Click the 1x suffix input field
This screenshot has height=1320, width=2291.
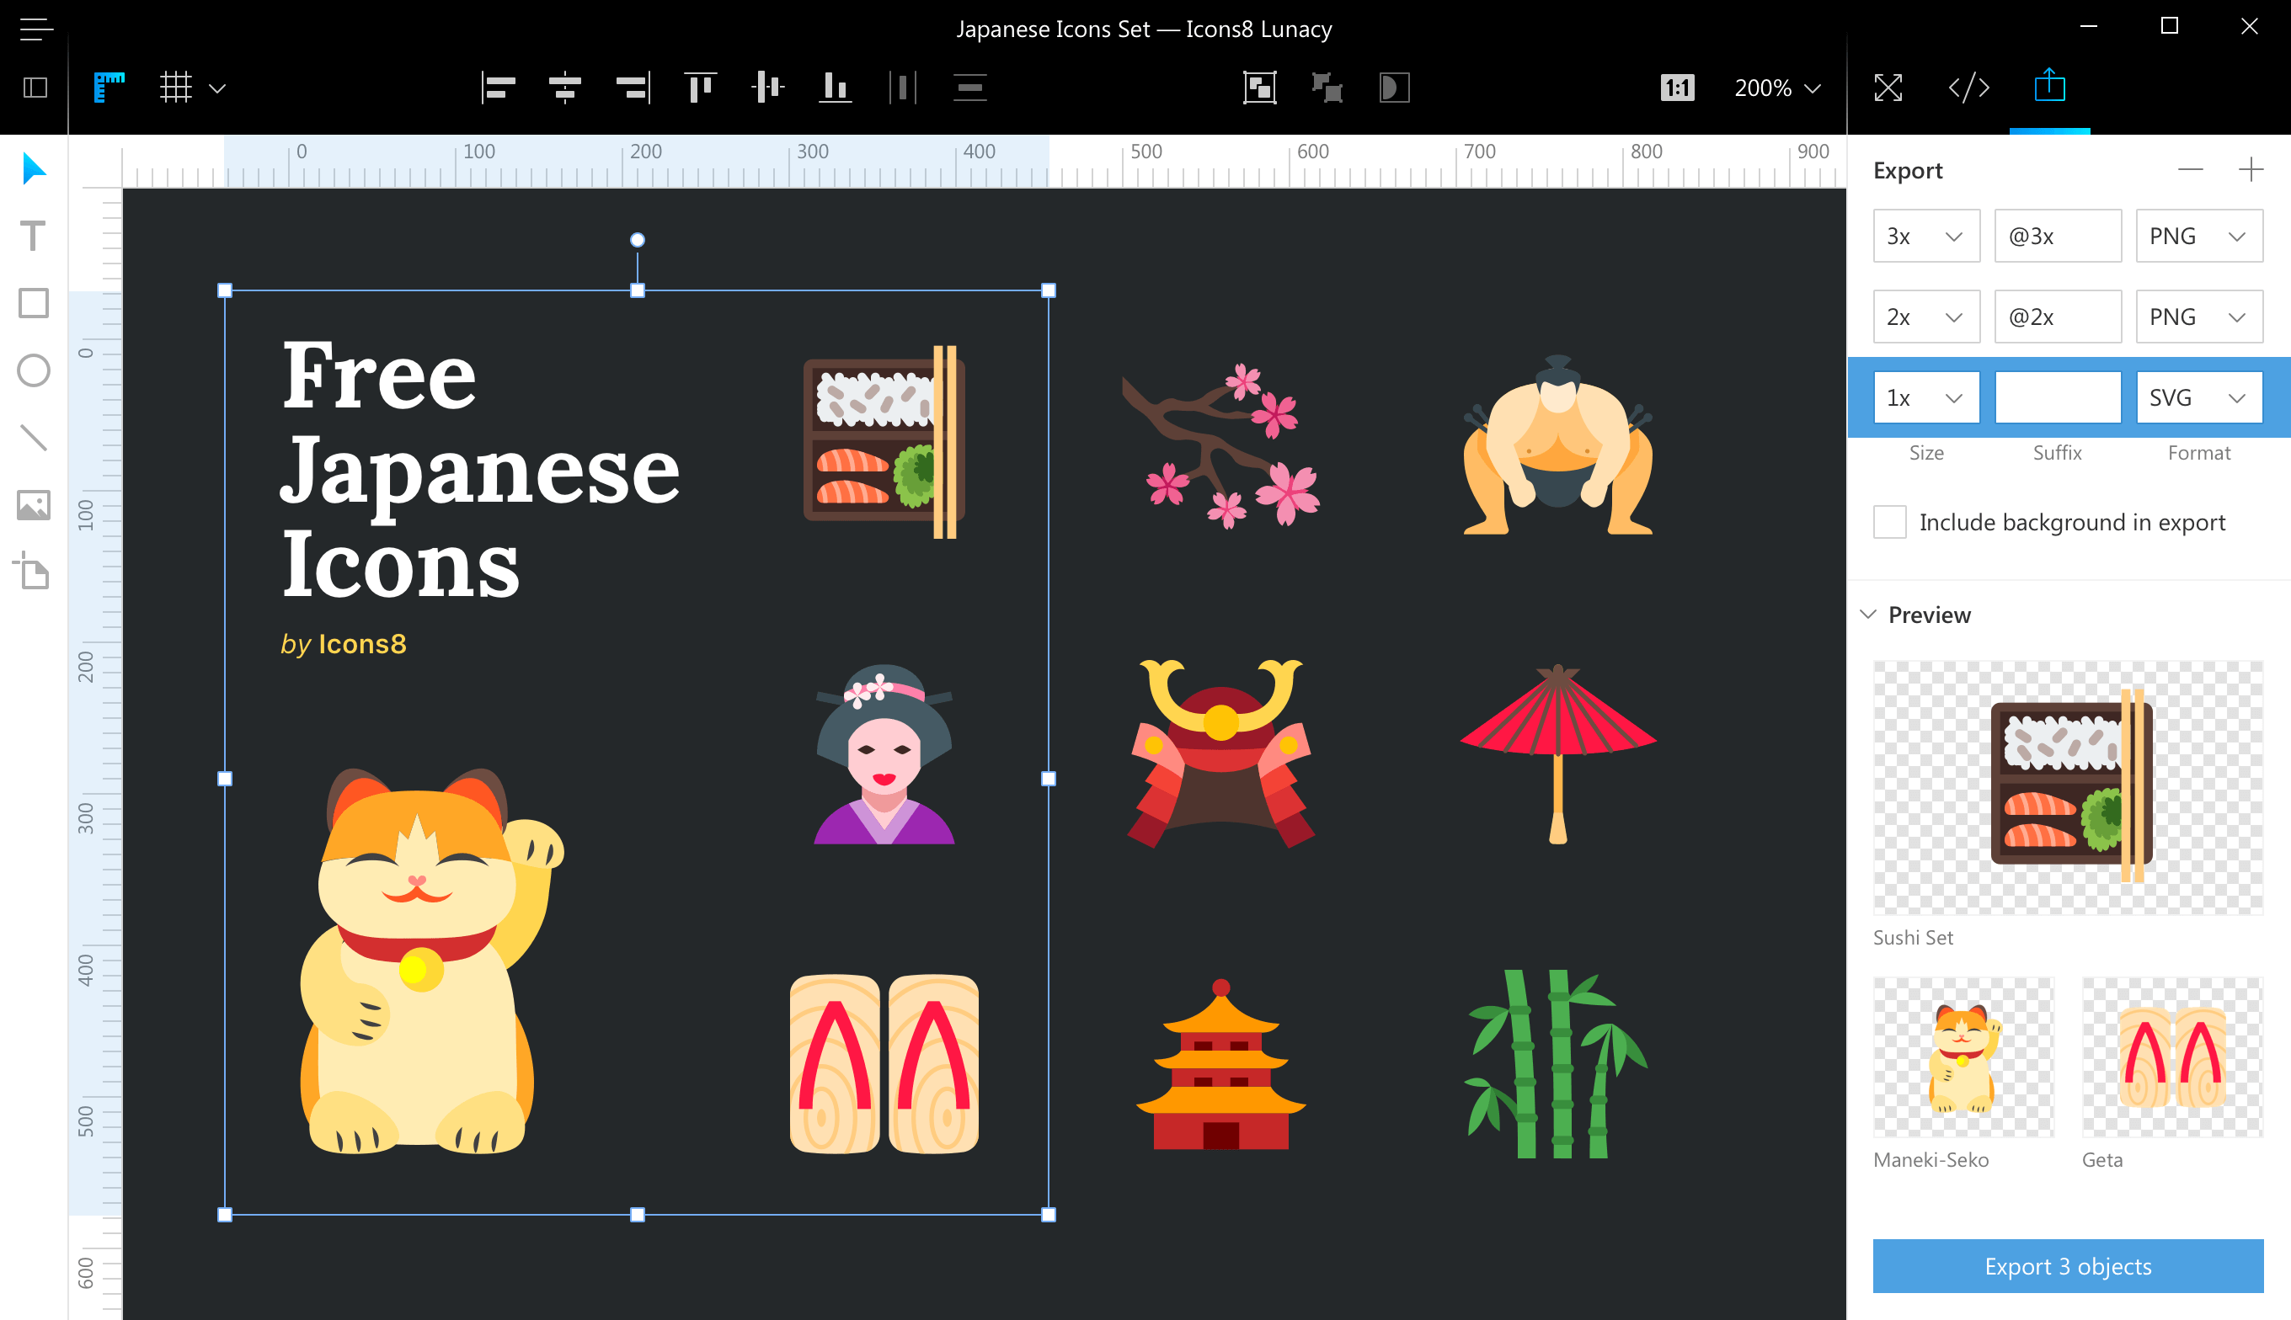pos(2057,398)
